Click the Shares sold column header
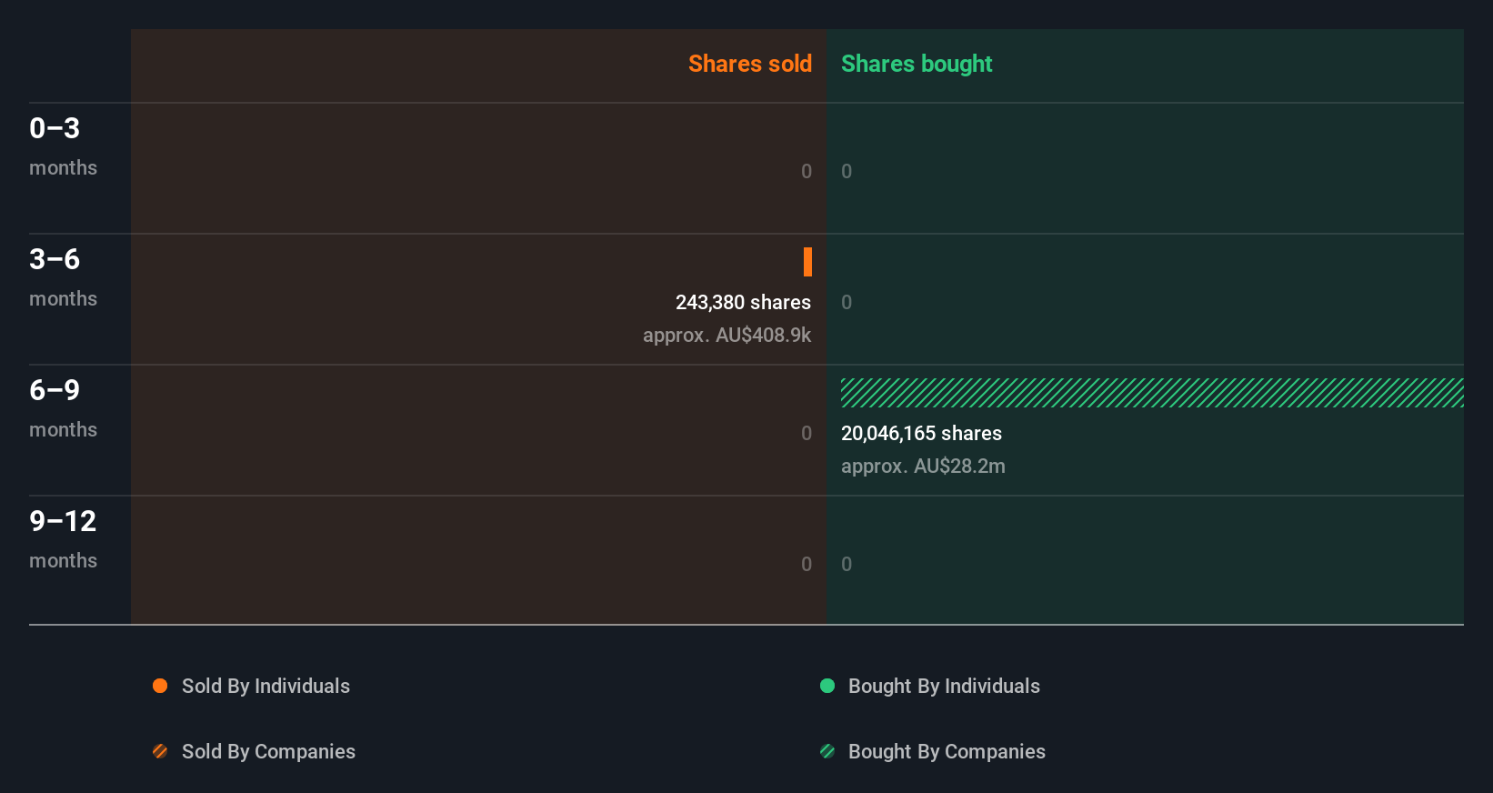 749,64
